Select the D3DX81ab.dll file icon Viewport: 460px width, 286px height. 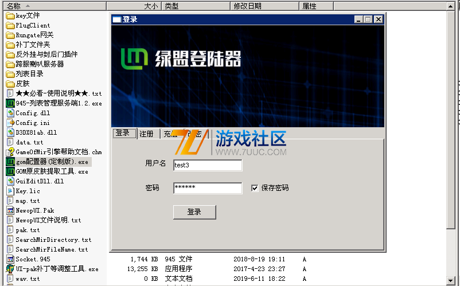click(10, 132)
